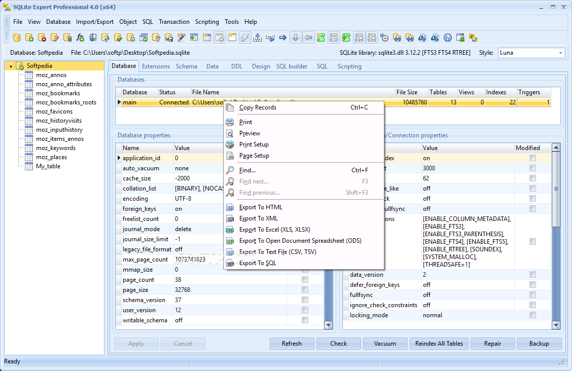This screenshot has width=572, height=371.
Task: Click the database icon with red minus
Action: click(42, 38)
